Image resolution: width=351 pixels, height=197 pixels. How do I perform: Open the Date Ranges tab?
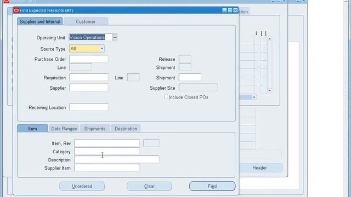64,129
